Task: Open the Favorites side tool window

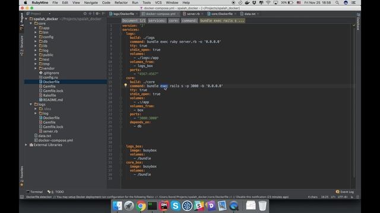Action: click(21, 176)
